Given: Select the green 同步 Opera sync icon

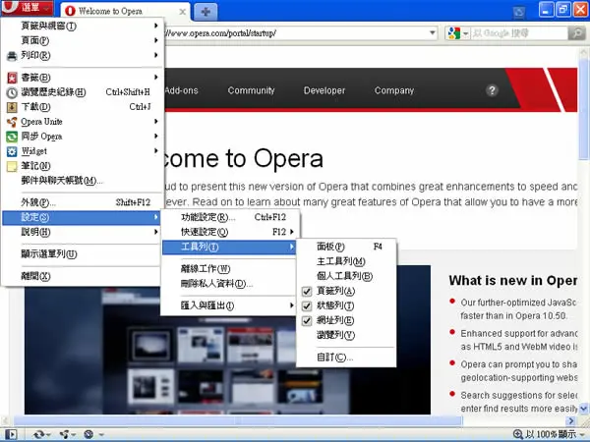Looking at the screenshot, I should pos(12,137).
